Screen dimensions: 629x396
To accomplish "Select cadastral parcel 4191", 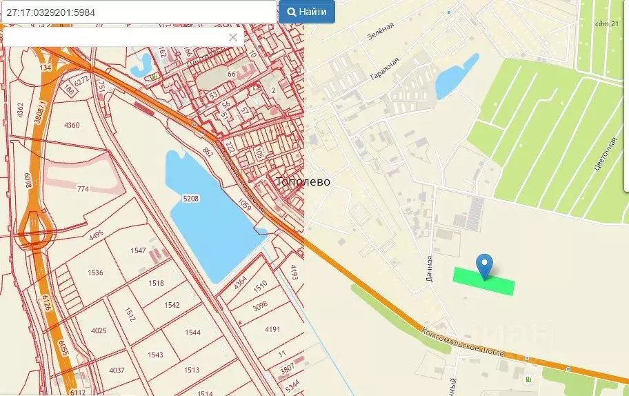I will point(272,329).
